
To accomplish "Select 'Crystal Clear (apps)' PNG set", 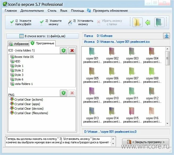I will pyautogui.click(x=25, y=104).
